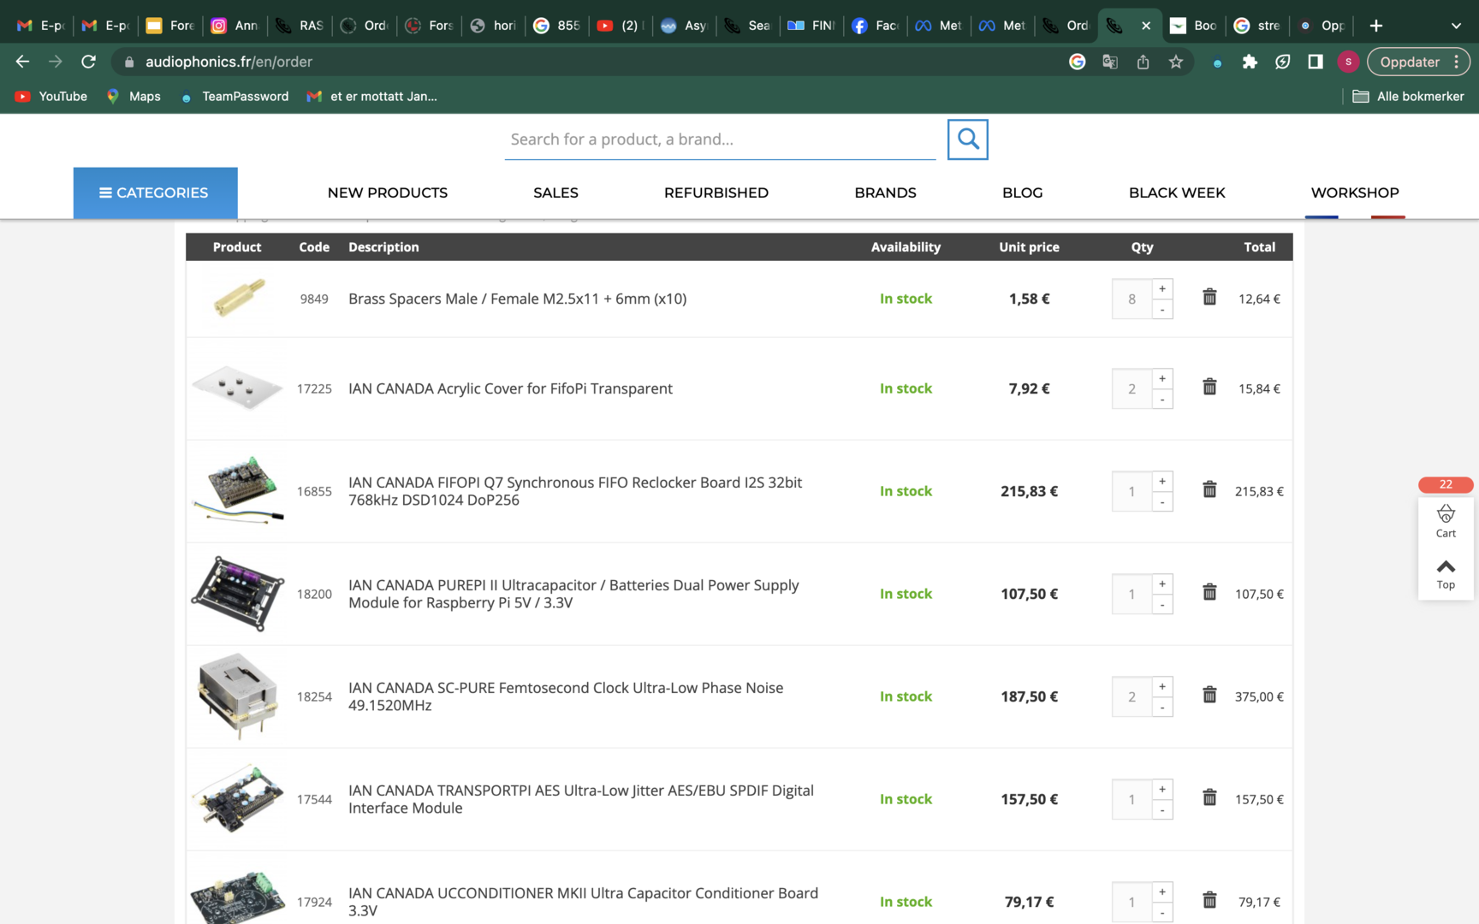Remove FIFOPI Q7 Reclocker Board from cart
Screen dimensions: 1479x924
tap(1209, 489)
